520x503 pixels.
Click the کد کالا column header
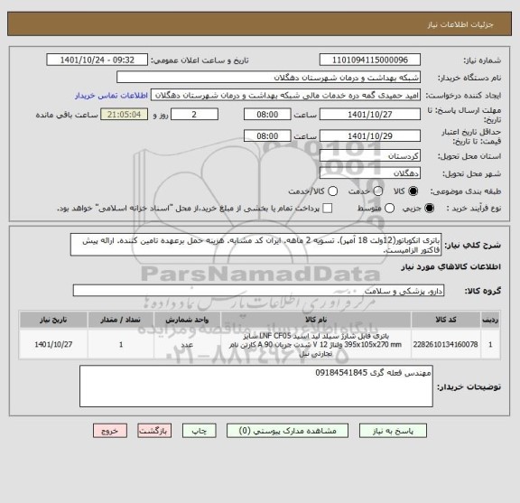pyautogui.click(x=446, y=320)
